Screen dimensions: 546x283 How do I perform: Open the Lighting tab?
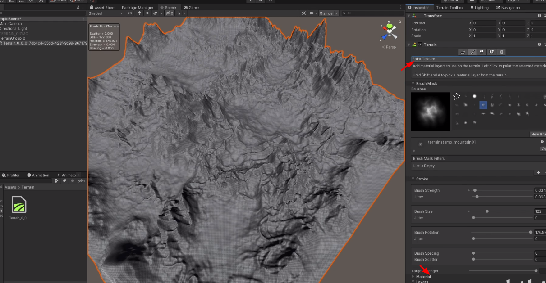480,8
